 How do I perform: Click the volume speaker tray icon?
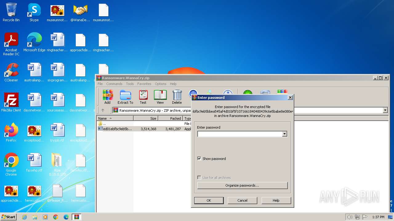350,217
